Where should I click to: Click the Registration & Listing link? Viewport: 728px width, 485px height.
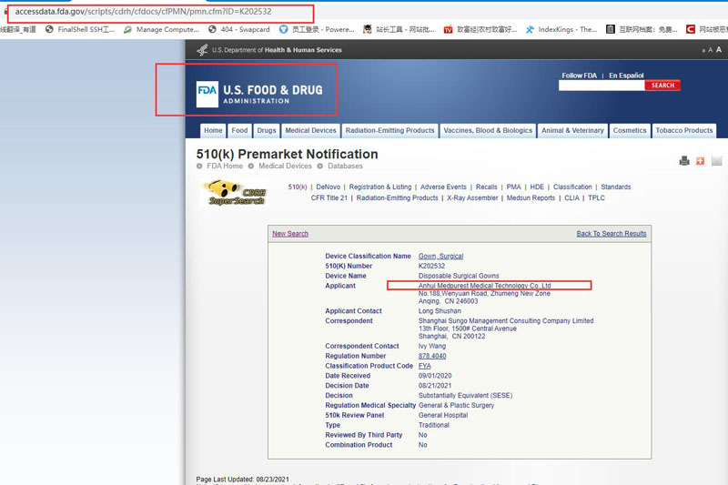coord(380,187)
